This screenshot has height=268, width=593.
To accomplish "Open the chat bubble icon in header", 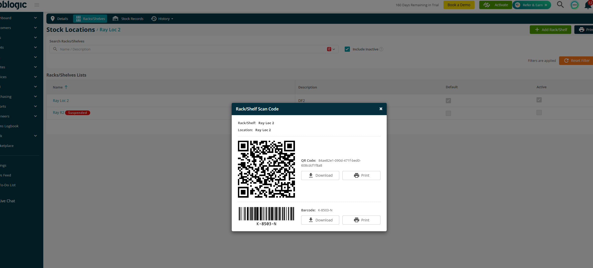I will 575,5.
